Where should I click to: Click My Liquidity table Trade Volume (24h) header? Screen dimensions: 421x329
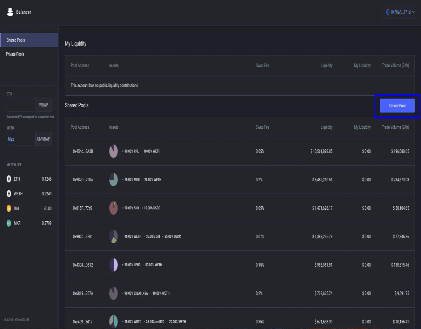(395, 65)
